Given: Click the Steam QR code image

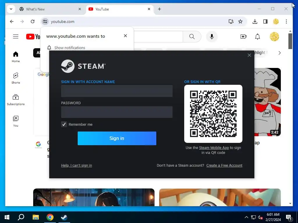Looking at the screenshot, I should point(213,114).
